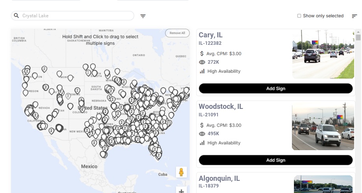Click the availability bars icon for Woodstock
The width and height of the screenshot is (362, 193).
[x=202, y=143]
